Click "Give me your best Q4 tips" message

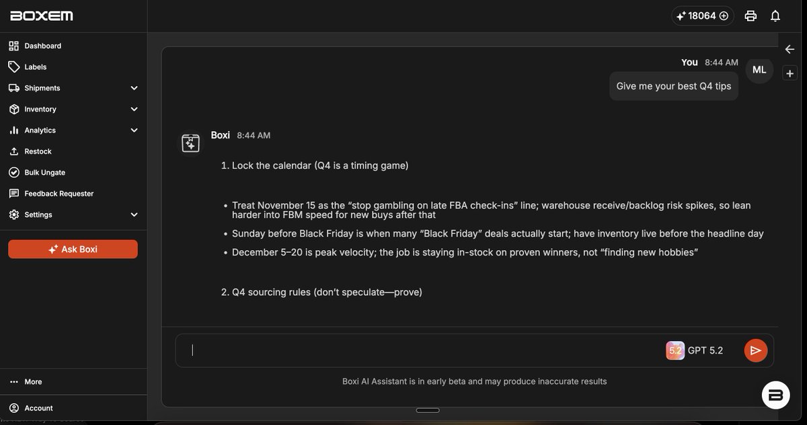coord(674,86)
